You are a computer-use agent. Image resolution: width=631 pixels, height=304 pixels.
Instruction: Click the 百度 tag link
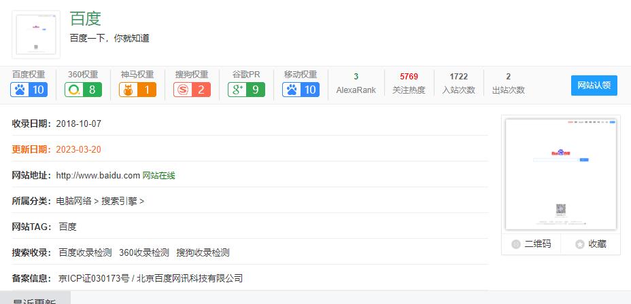click(67, 227)
